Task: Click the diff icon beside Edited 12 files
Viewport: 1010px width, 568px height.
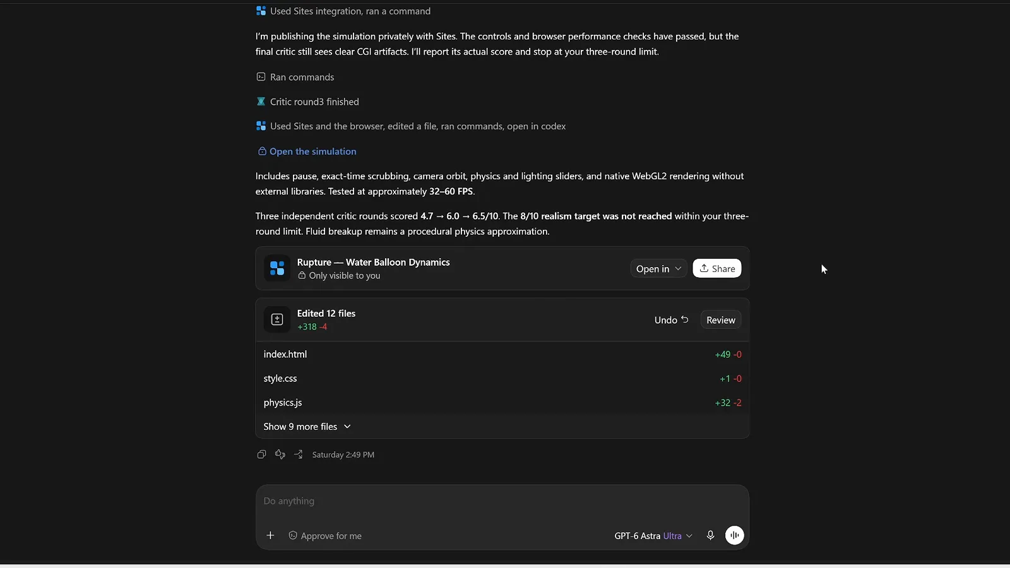Action: coord(277,319)
